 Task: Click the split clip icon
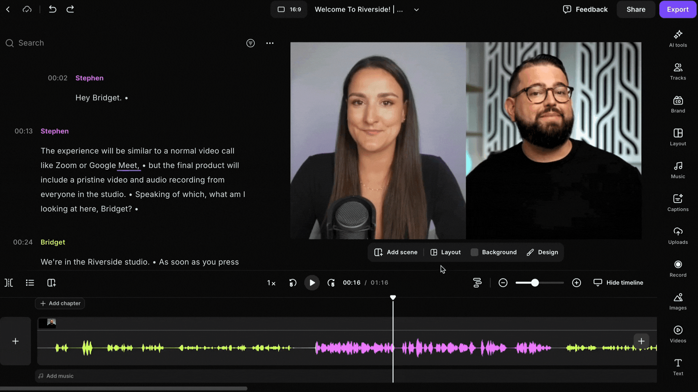tap(9, 283)
